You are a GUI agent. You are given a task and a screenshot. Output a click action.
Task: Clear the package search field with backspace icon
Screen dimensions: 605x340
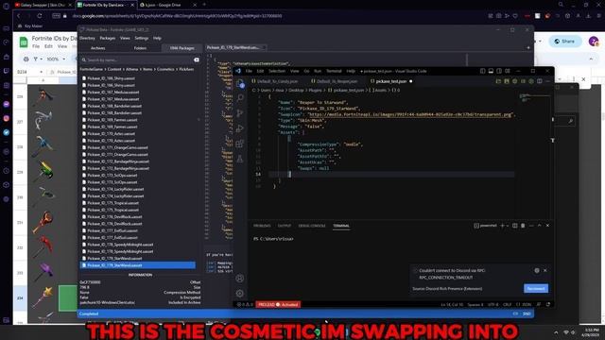pos(197,59)
